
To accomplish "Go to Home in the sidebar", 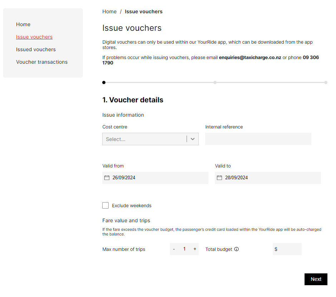I will point(23,24).
